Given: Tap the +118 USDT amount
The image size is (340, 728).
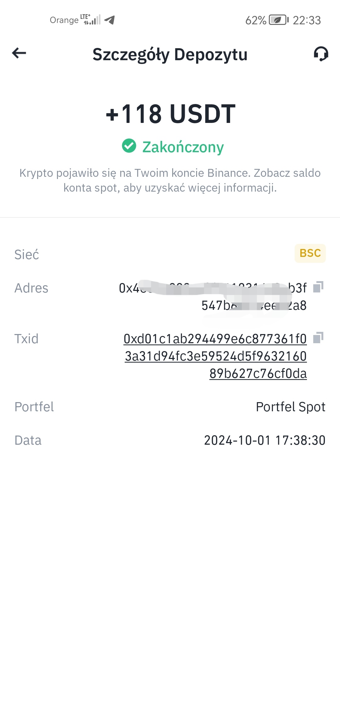Looking at the screenshot, I should click(x=170, y=113).
